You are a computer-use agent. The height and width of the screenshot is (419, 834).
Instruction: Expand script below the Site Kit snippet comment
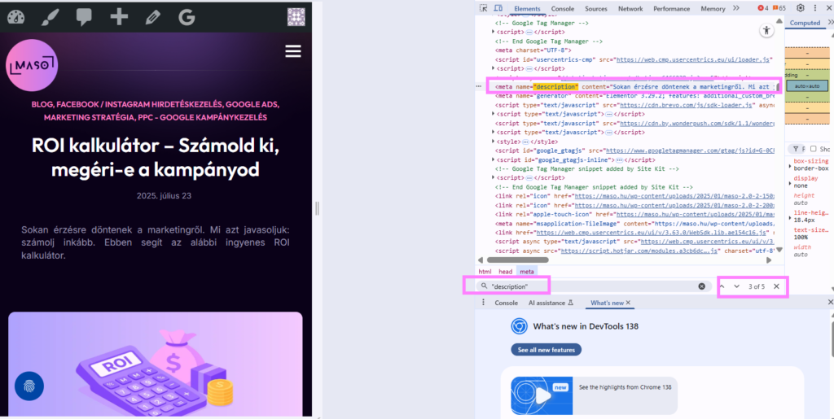(x=493, y=178)
